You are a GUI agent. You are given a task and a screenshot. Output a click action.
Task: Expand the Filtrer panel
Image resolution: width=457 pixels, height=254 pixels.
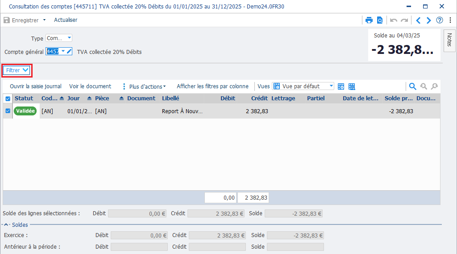point(17,70)
